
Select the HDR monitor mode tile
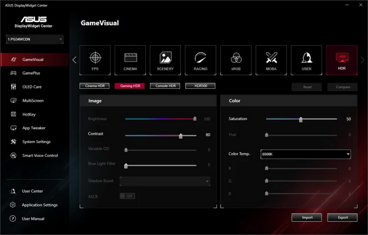click(342, 60)
